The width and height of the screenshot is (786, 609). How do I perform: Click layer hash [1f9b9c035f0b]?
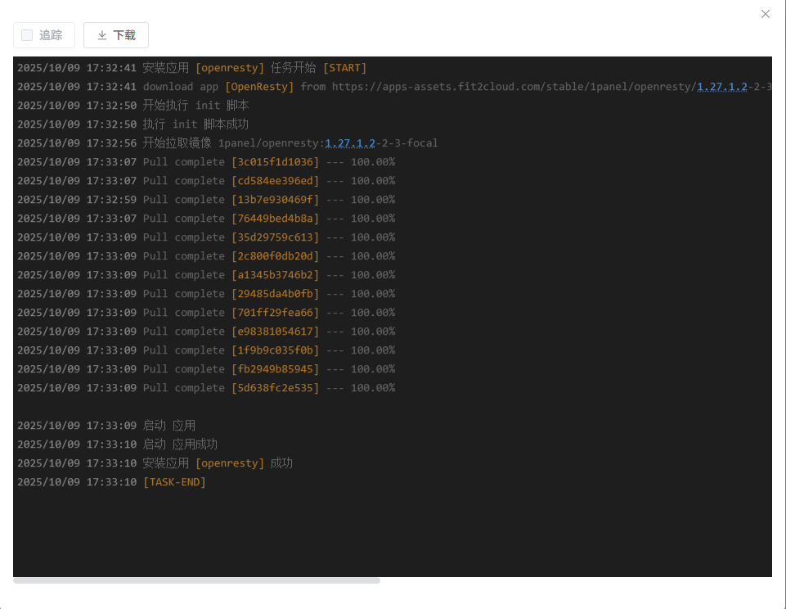275,350
